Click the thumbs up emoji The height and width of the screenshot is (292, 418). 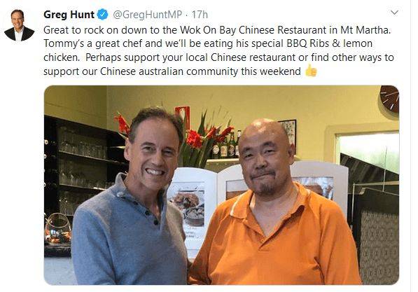pyautogui.click(x=311, y=71)
